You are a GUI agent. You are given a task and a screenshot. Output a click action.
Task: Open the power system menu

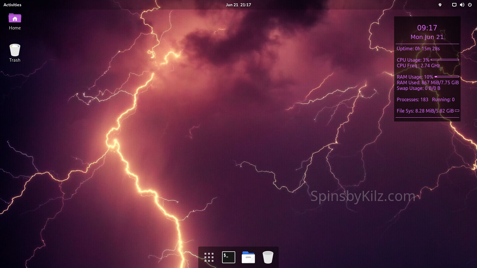[x=470, y=5]
